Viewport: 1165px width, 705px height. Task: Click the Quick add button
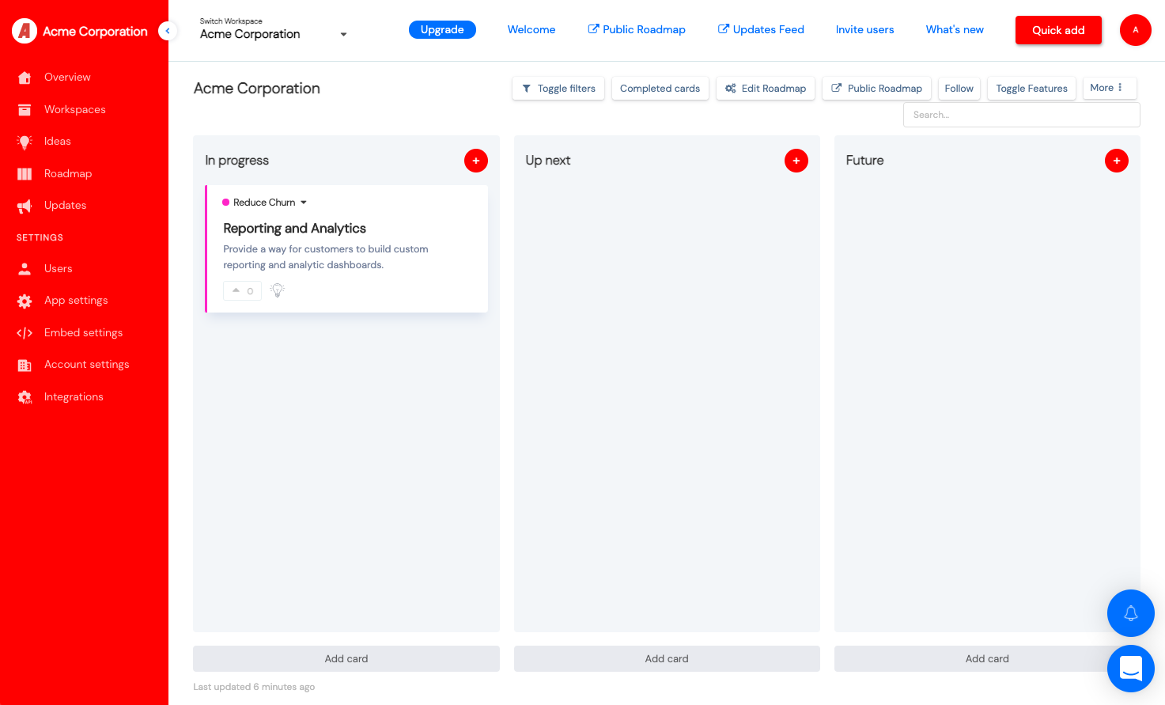(x=1058, y=30)
